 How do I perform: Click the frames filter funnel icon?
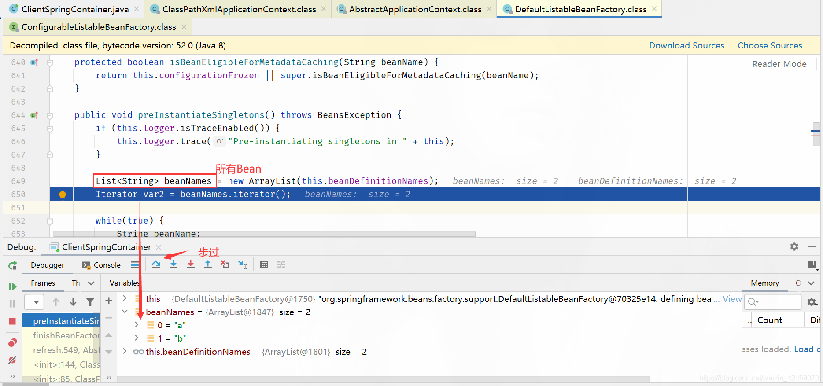[x=90, y=302]
